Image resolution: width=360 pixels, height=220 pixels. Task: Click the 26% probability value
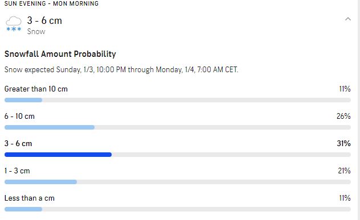click(x=343, y=116)
